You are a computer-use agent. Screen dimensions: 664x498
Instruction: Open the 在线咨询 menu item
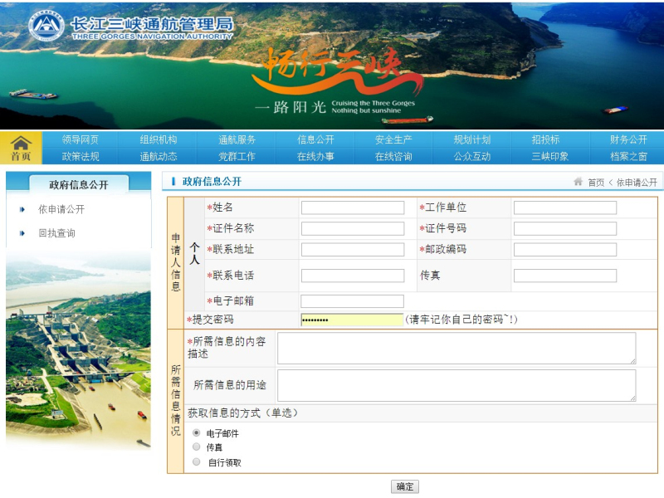coord(393,156)
